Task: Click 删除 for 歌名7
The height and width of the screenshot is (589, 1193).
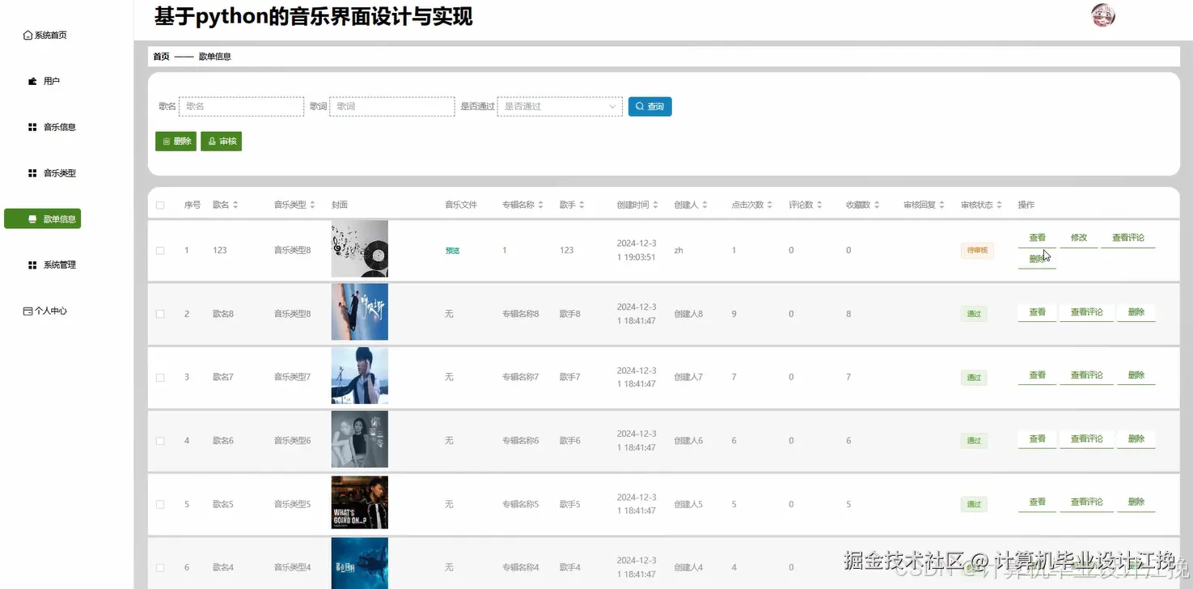Action: pos(1136,375)
